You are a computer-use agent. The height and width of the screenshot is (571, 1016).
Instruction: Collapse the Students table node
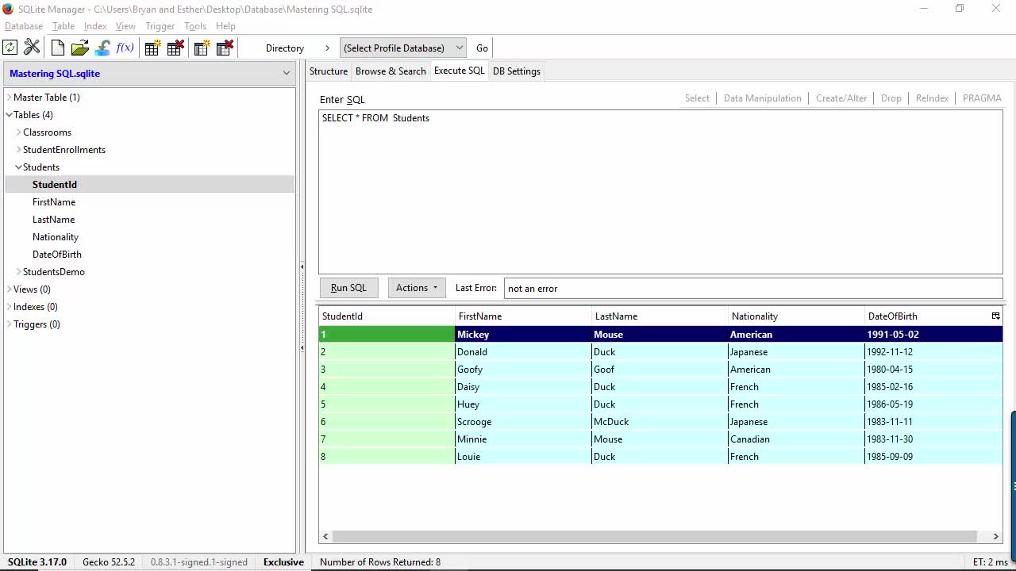[18, 167]
